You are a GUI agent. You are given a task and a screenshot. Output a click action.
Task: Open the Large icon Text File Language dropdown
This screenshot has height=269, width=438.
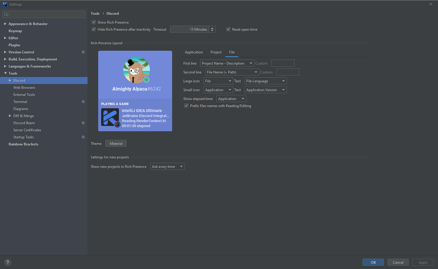click(x=266, y=81)
